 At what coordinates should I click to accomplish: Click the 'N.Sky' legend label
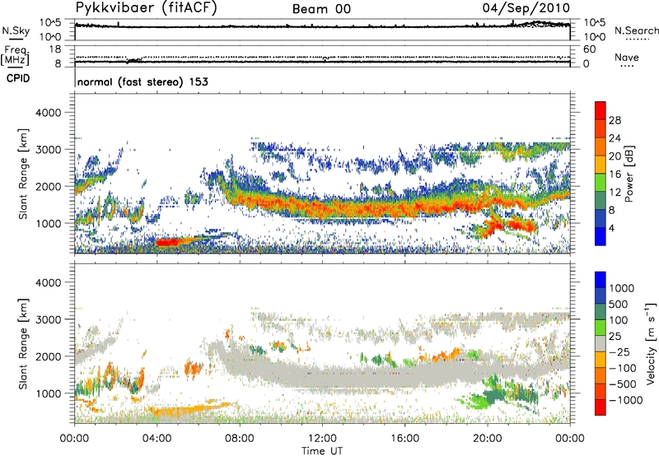(x=16, y=30)
